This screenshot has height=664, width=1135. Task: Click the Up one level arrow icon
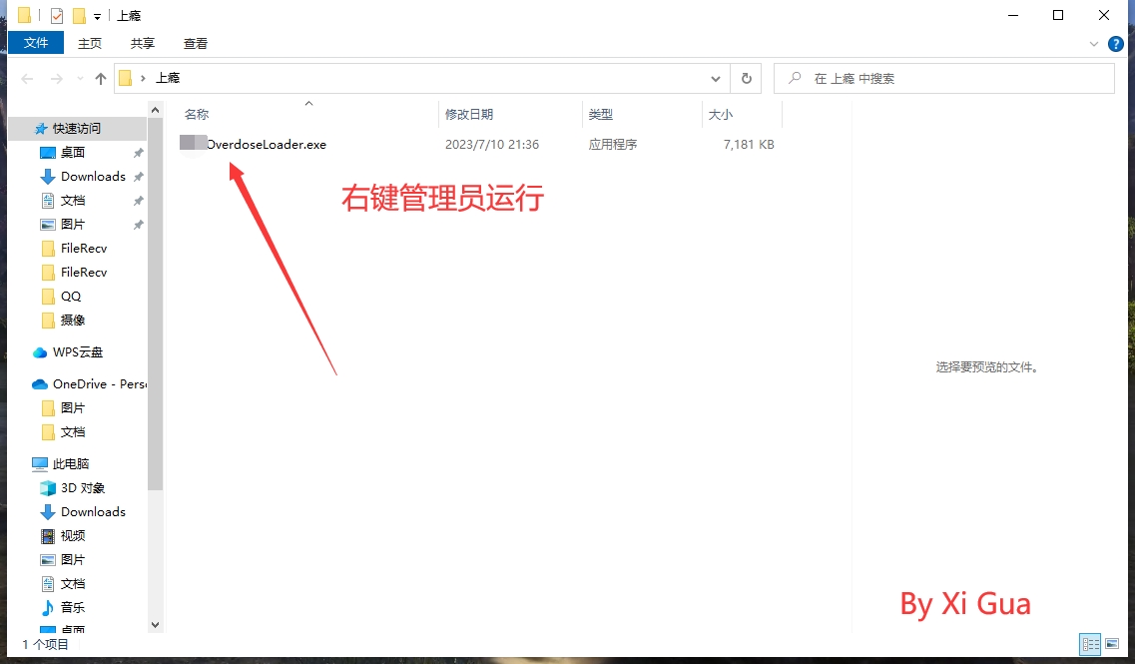click(x=100, y=79)
